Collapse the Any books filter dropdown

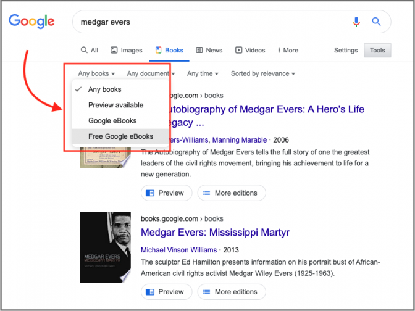[96, 73]
